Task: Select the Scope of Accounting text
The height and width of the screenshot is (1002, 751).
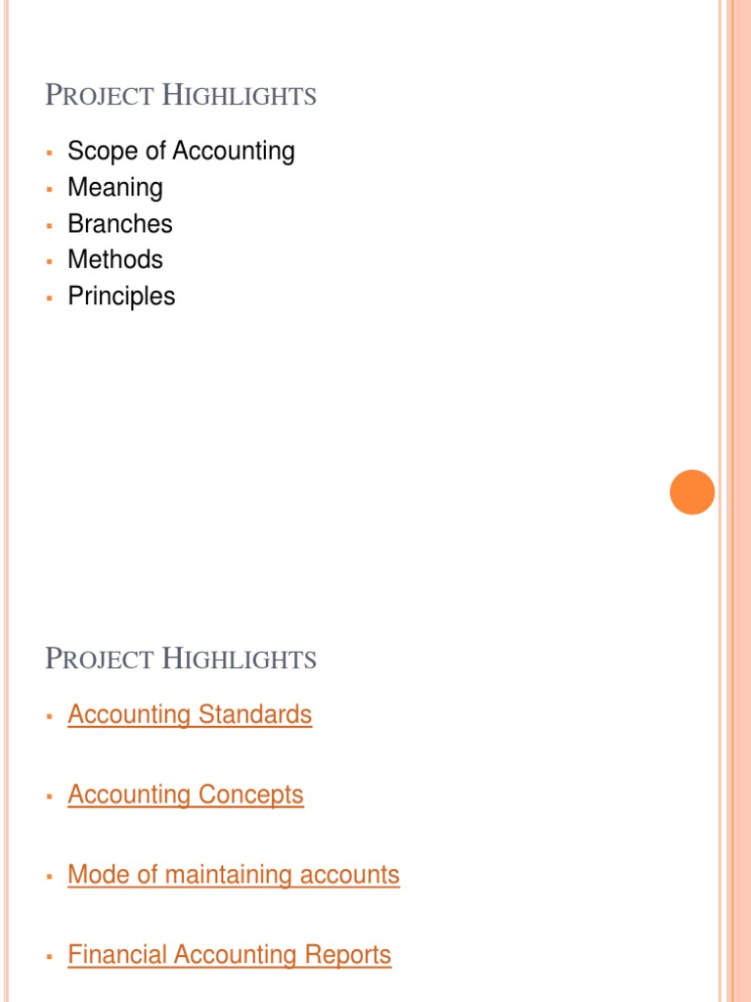Action: click(181, 152)
